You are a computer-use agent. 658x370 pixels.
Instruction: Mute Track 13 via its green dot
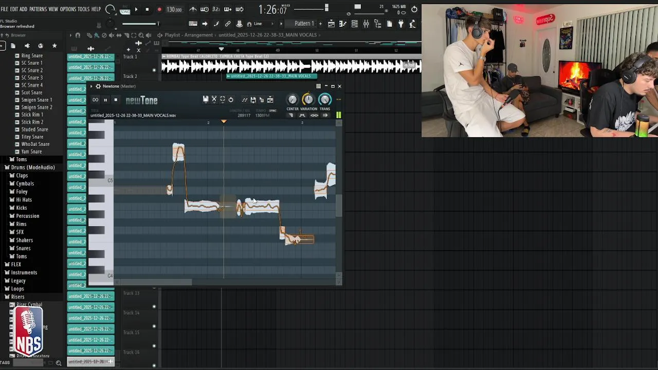(154, 307)
